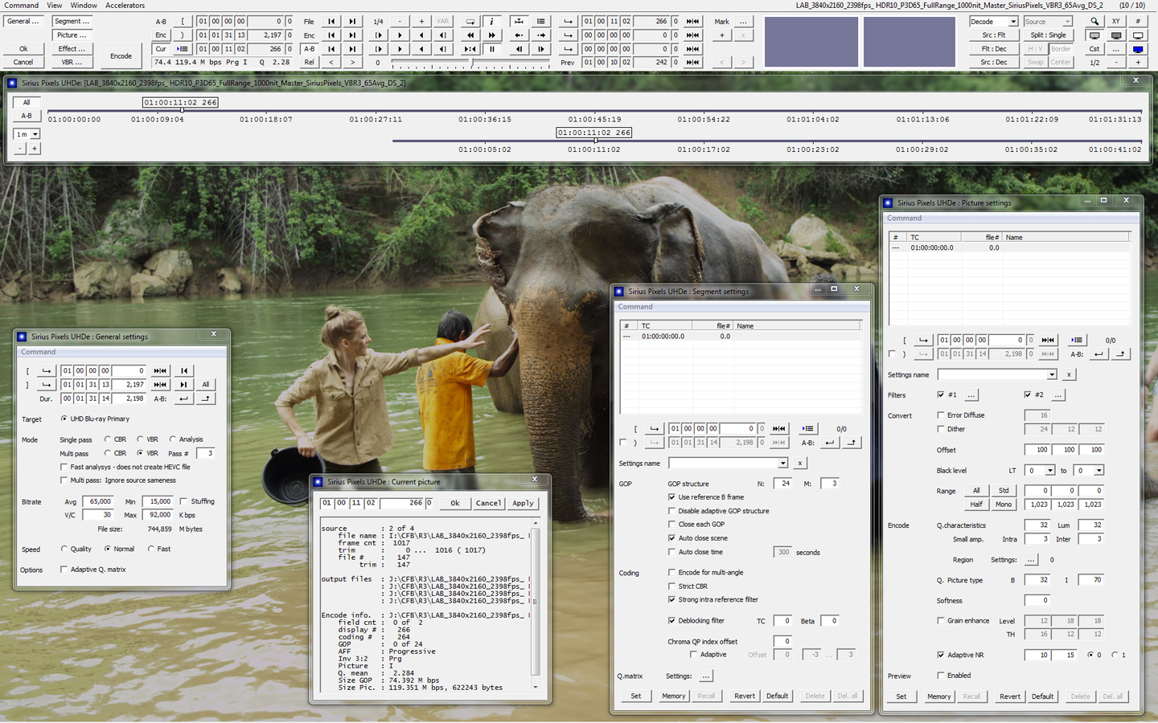This screenshot has width=1158, height=723.
Task: Click the pause icon in transport controls
Action: [492, 49]
